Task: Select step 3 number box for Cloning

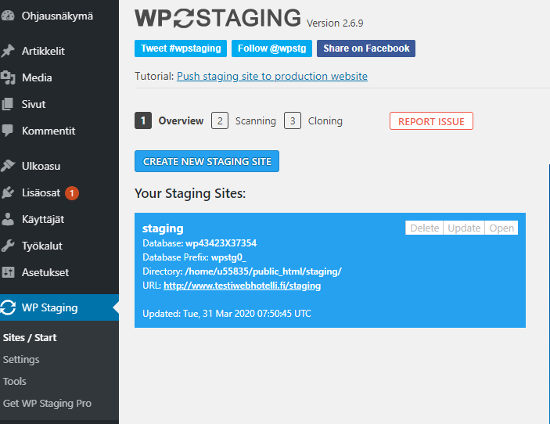Action: (x=293, y=120)
